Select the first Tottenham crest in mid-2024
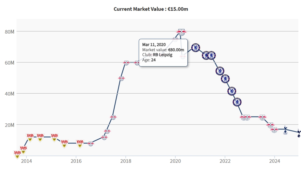The width and height of the screenshot is (301, 169). [x=285, y=130]
